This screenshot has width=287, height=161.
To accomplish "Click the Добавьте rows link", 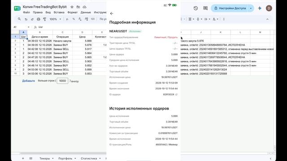I will tap(28, 80).
